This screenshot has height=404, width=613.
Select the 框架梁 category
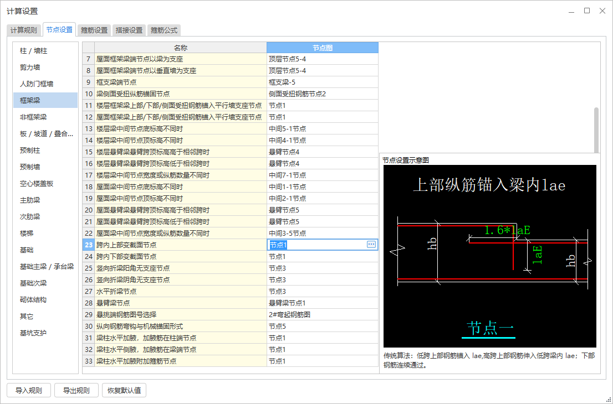click(45, 100)
